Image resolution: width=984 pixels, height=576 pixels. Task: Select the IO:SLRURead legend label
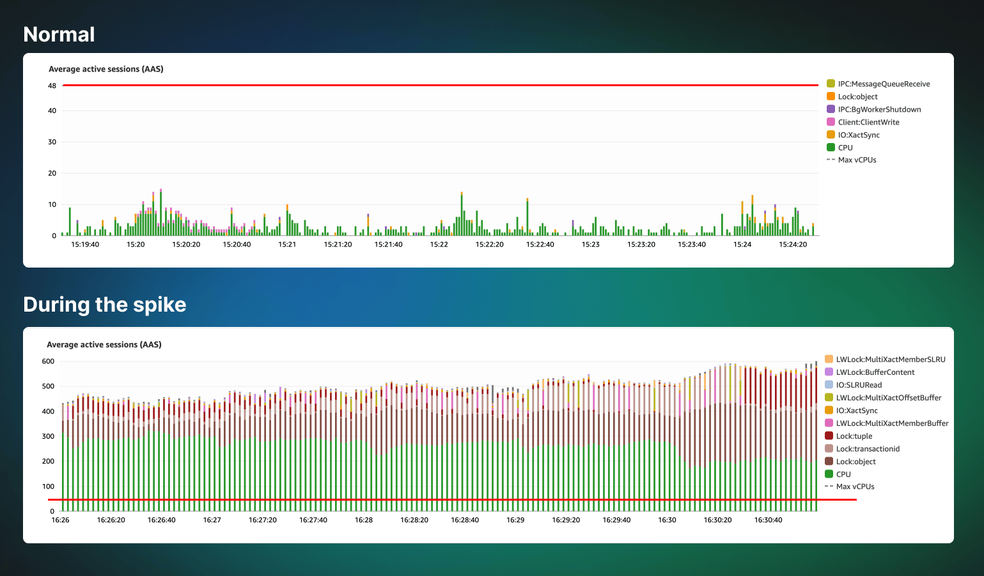(859, 385)
